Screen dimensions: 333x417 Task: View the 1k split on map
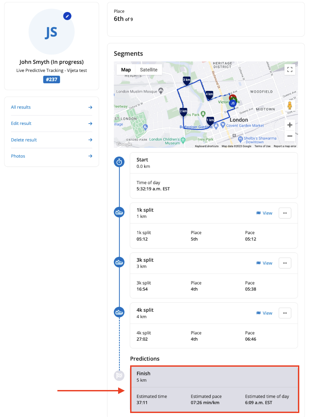264,213
